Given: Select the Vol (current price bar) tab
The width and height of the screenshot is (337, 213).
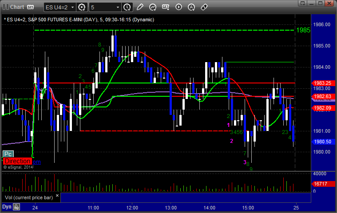Looking at the screenshot, I should tap(29, 197).
